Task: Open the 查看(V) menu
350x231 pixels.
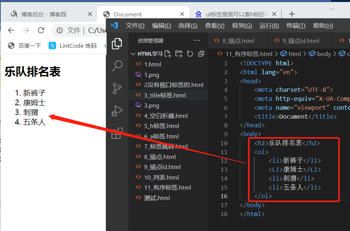Action: coord(215,26)
